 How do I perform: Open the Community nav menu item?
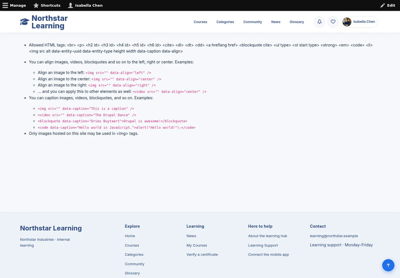pos(252,22)
